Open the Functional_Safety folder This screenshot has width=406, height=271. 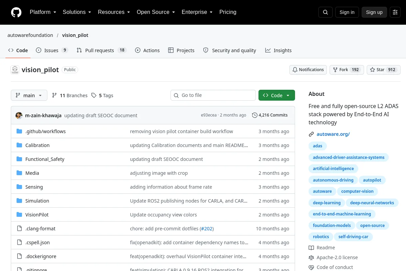[45, 159]
